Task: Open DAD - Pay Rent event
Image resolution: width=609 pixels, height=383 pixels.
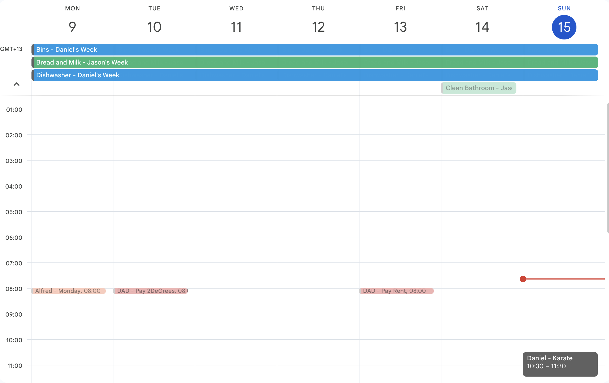Action: [x=396, y=291]
